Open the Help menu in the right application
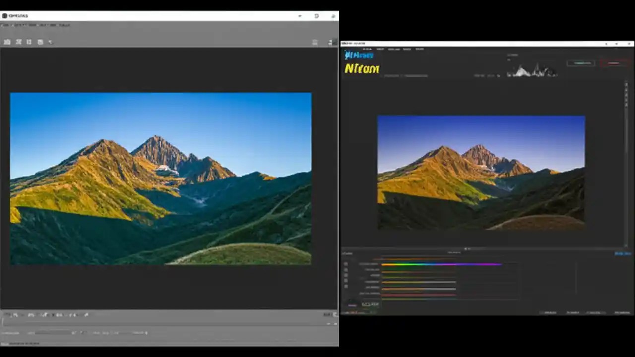 [419, 49]
